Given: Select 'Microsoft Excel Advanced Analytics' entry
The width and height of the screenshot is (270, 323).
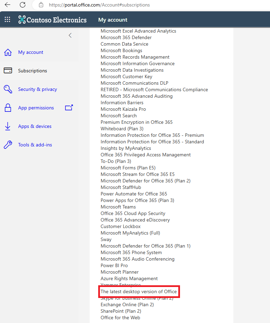Looking at the screenshot, I should coord(138,31).
